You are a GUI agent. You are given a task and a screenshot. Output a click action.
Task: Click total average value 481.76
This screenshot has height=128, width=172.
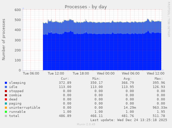click(x=128, y=116)
